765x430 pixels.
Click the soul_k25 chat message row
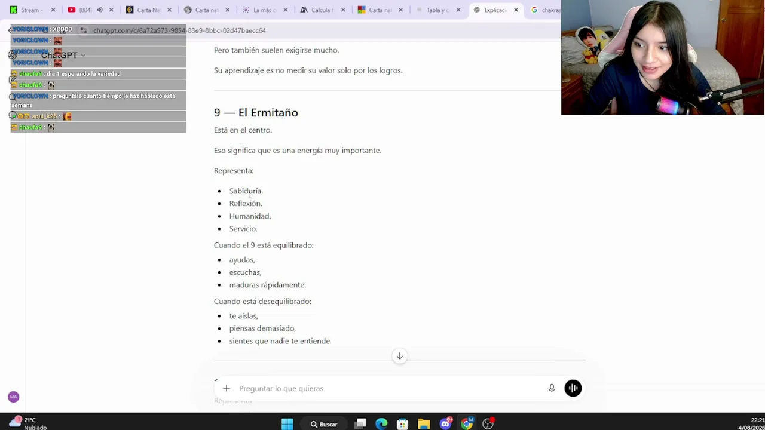click(98, 116)
